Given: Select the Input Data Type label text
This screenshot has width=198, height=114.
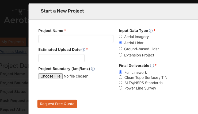Looking at the screenshot, I should (x=133, y=31).
